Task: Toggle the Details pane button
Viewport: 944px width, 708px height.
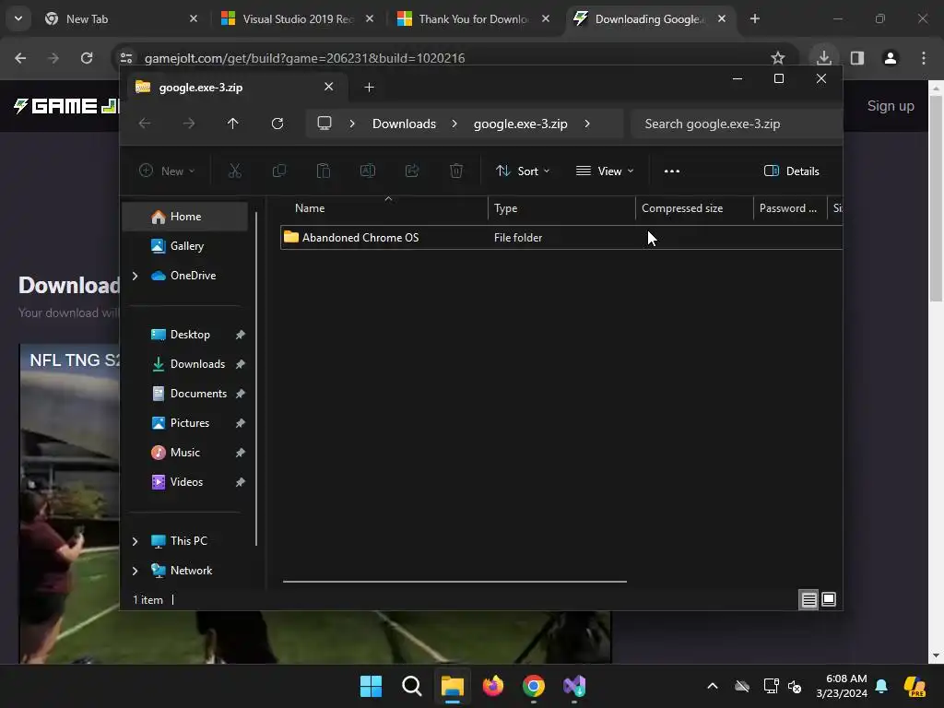Action: (791, 171)
